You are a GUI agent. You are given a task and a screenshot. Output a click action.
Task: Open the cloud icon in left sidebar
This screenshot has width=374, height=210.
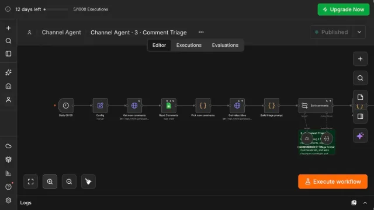(x=8, y=146)
